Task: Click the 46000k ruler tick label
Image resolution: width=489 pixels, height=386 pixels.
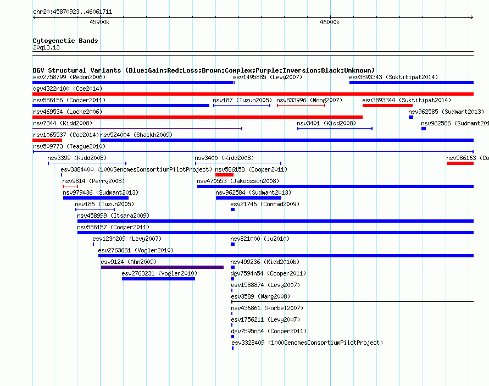Action: point(330,22)
